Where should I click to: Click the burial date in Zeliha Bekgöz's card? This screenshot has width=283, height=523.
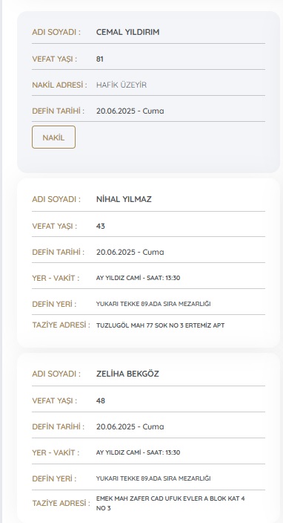(130, 426)
